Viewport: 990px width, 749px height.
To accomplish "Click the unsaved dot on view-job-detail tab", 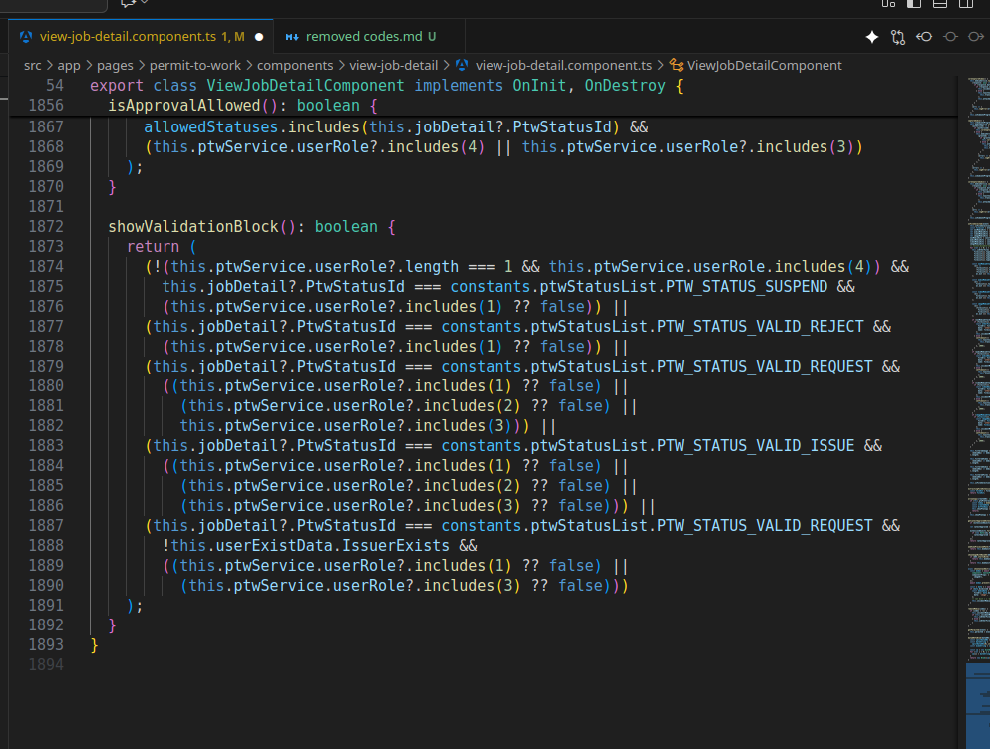I will pyautogui.click(x=259, y=37).
